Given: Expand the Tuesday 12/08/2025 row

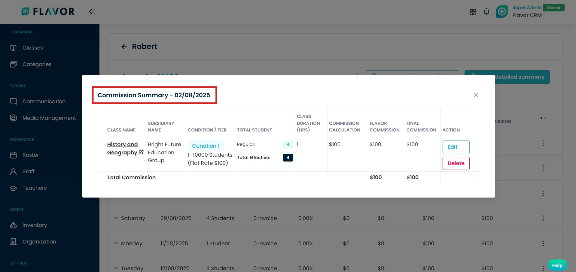Looking at the screenshot, I should tap(116, 268).
